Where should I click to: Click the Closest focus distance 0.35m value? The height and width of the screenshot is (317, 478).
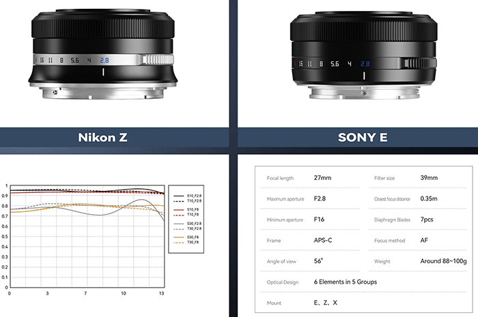point(429,198)
